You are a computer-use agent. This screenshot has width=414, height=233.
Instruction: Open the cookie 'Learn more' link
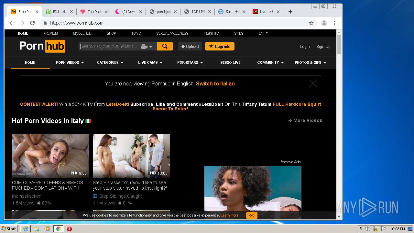pyautogui.click(x=230, y=216)
